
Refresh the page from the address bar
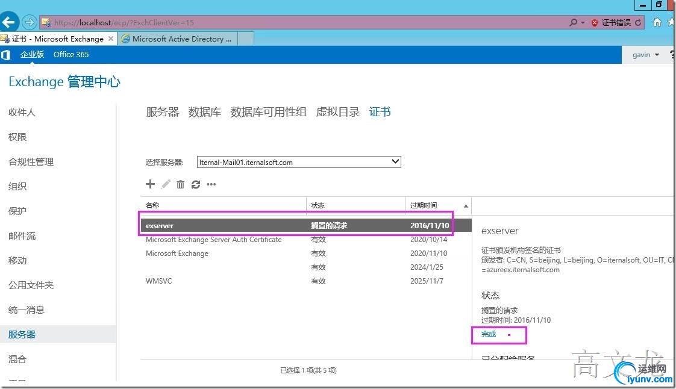(x=638, y=22)
